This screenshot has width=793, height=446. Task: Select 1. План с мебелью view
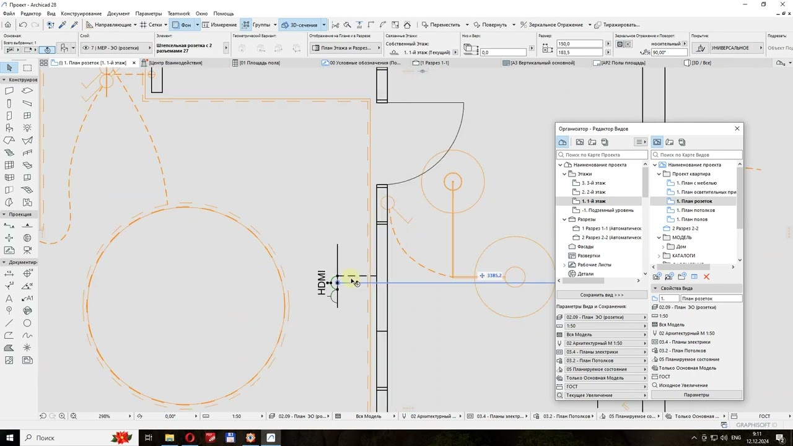[696, 183]
